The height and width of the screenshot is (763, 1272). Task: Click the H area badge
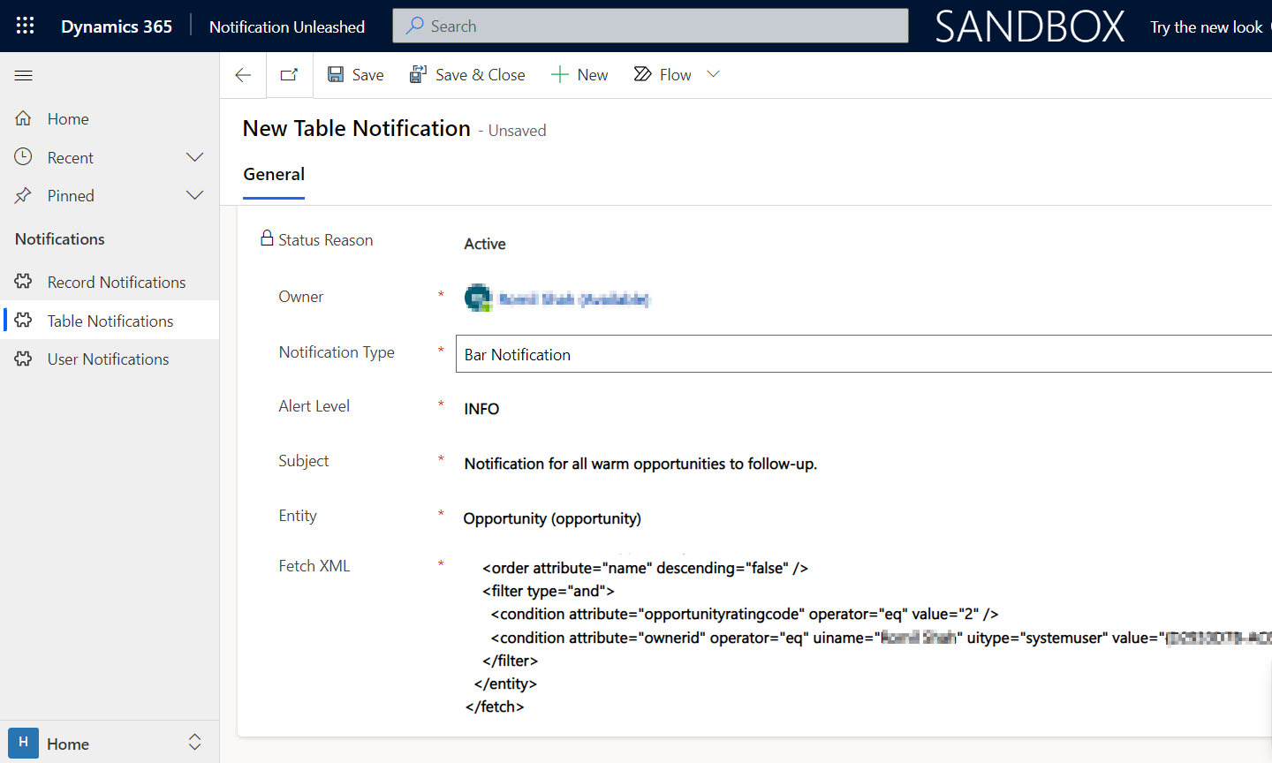tap(24, 743)
